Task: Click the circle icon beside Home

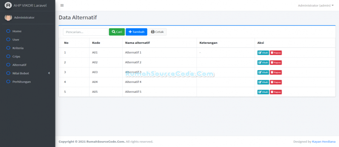Action: pyautogui.click(x=8, y=31)
